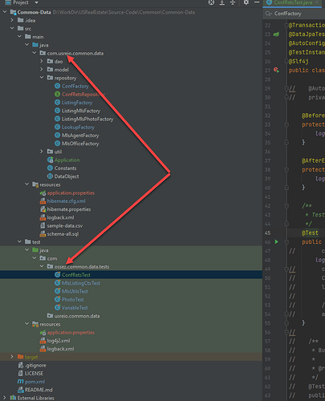This screenshot has height=401, width=325.
Task: Select VariableTest test class
Action: point(75,308)
